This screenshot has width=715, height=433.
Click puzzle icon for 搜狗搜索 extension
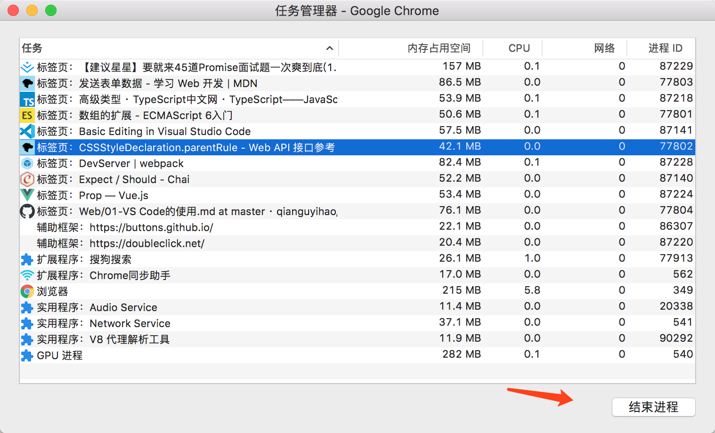[x=27, y=259]
